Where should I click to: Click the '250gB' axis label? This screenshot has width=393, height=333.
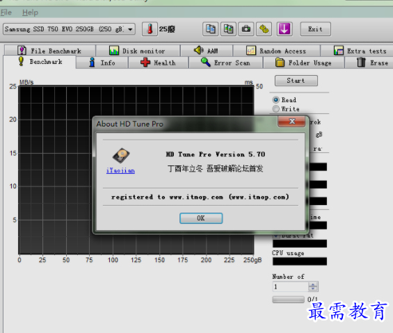tap(252, 260)
